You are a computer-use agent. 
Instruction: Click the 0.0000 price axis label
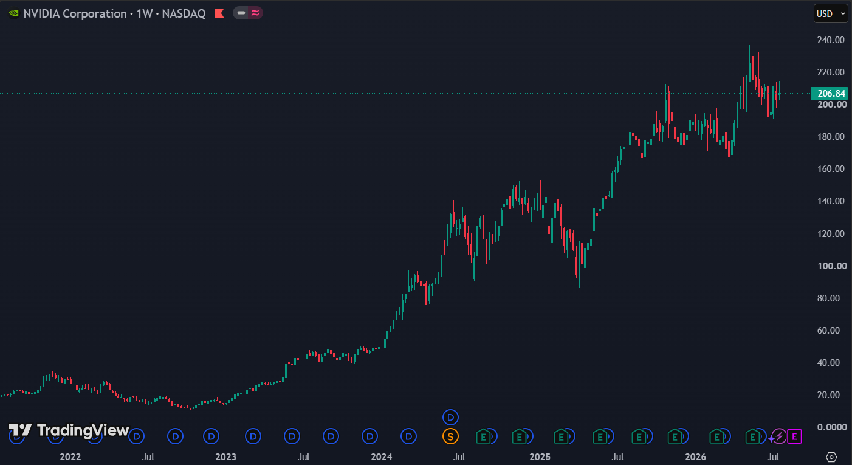[x=832, y=427]
